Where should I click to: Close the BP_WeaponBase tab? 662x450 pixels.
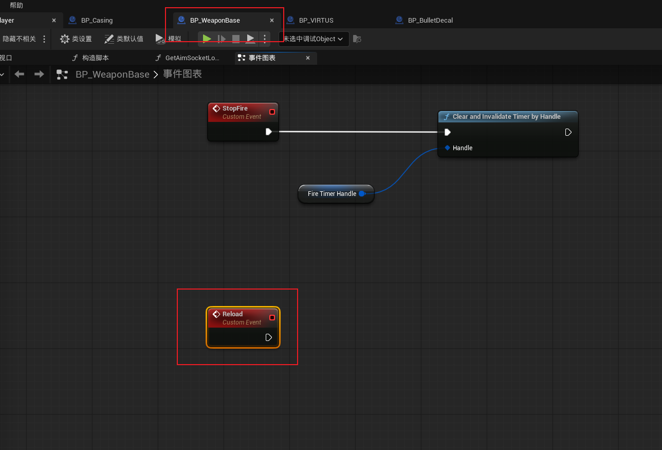[x=272, y=21]
